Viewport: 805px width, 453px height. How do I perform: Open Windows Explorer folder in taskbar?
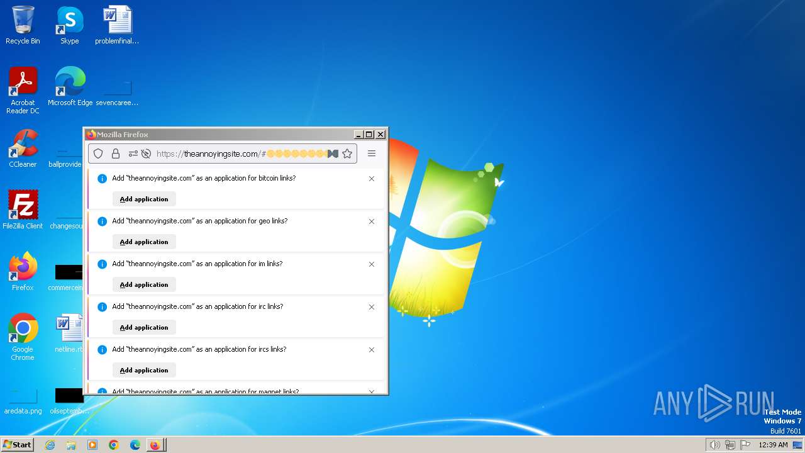point(71,445)
